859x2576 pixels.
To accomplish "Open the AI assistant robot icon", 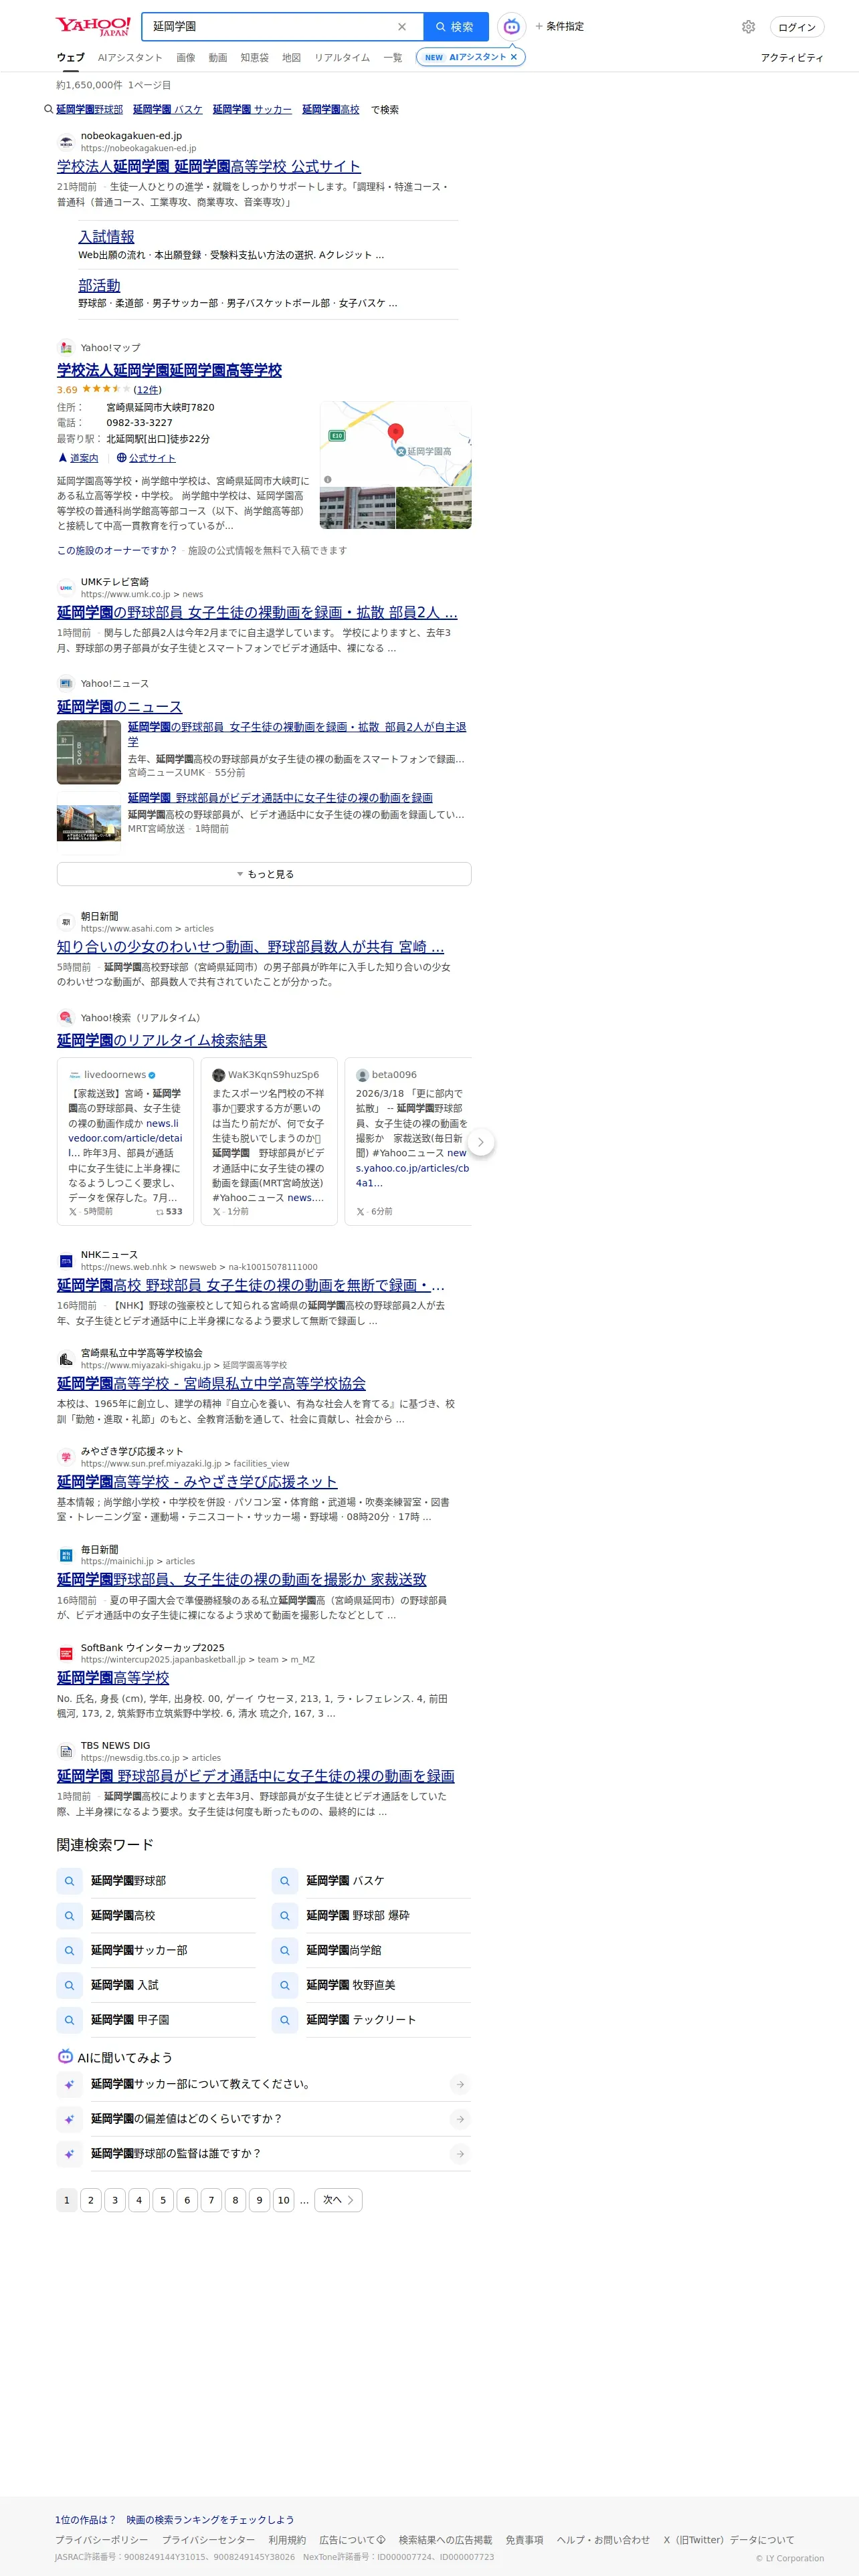I will (x=511, y=27).
